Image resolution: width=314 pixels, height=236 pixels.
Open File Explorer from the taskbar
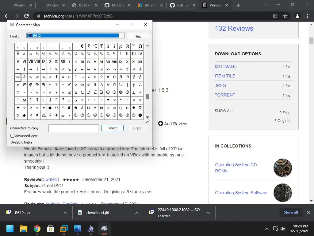click(x=23, y=229)
